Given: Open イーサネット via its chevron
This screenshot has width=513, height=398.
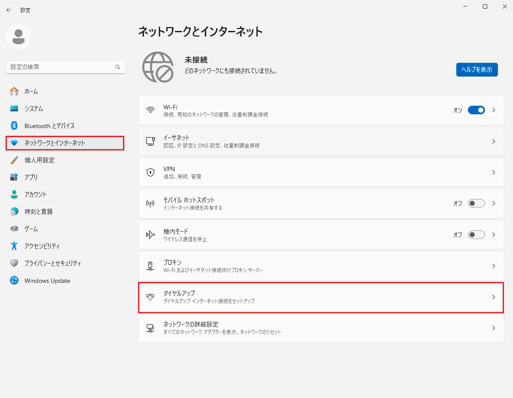Looking at the screenshot, I should coord(494,141).
